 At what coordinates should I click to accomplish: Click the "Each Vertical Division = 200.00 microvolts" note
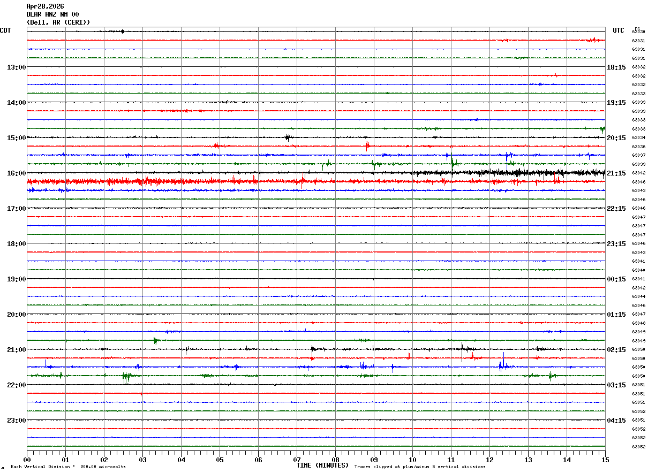click(x=68, y=467)
